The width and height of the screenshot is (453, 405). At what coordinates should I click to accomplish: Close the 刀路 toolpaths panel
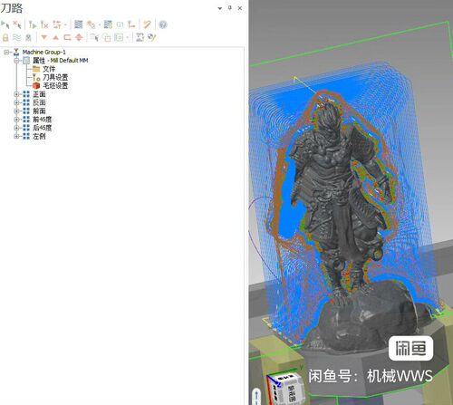[240, 8]
